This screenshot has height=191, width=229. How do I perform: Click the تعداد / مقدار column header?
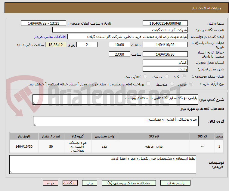point(51,136)
